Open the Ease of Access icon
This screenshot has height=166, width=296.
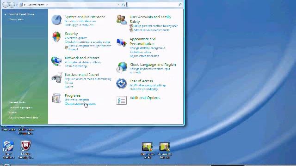click(121, 83)
